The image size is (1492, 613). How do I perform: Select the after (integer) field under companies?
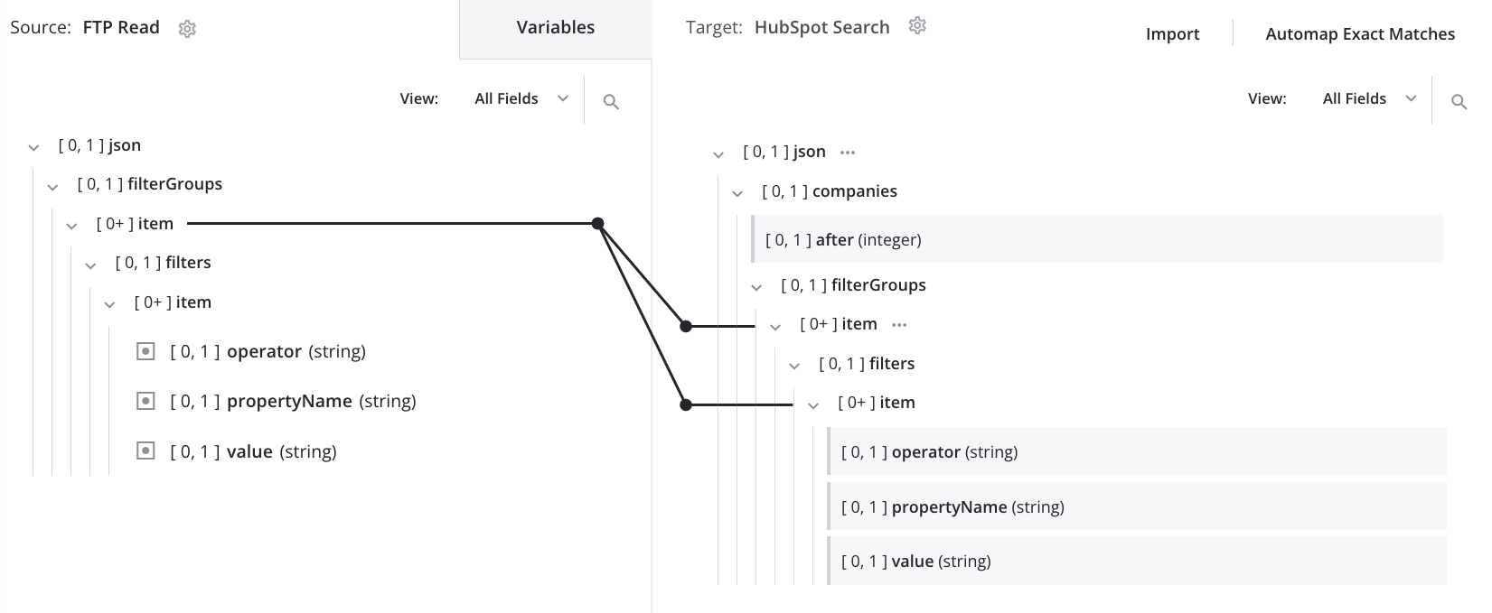[x=843, y=239]
